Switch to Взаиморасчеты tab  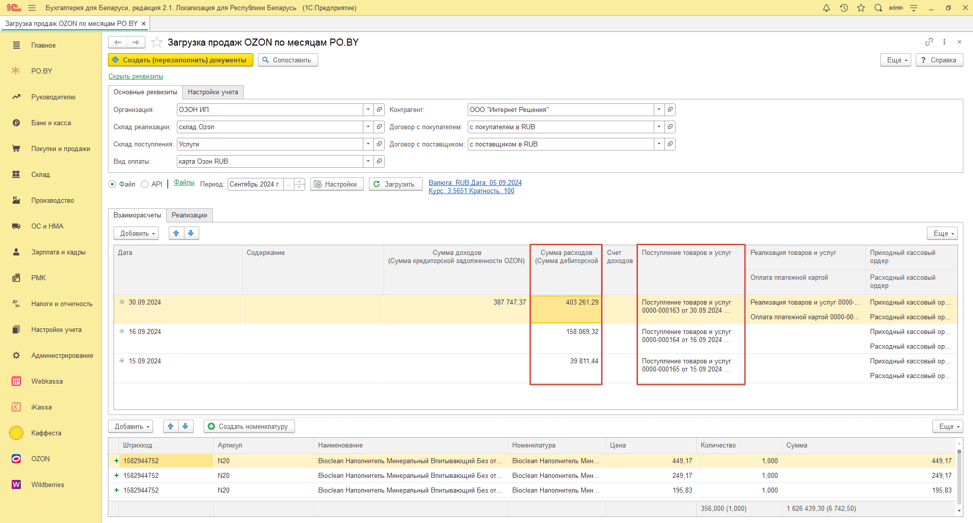137,215
